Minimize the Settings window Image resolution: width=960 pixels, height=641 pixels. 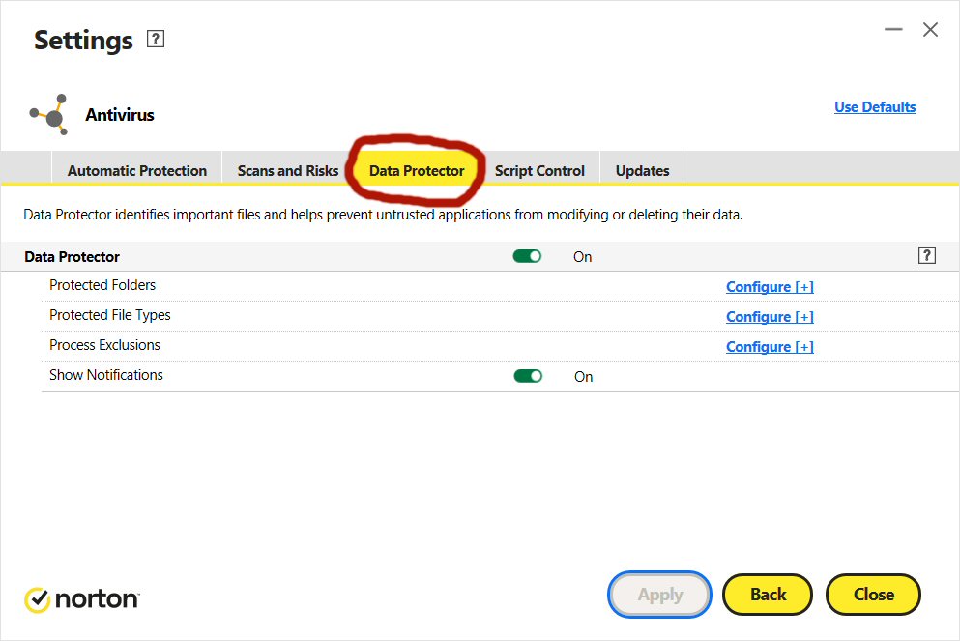[x=893, y=29]
